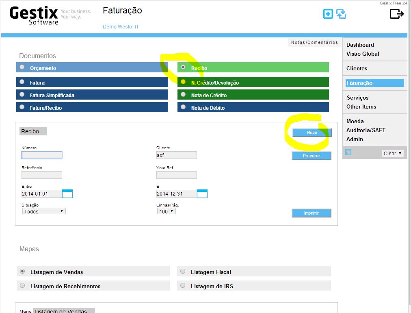Choose Listagem de IRS radio
Viewport: 411px width, 313px height.
point(183,285)
